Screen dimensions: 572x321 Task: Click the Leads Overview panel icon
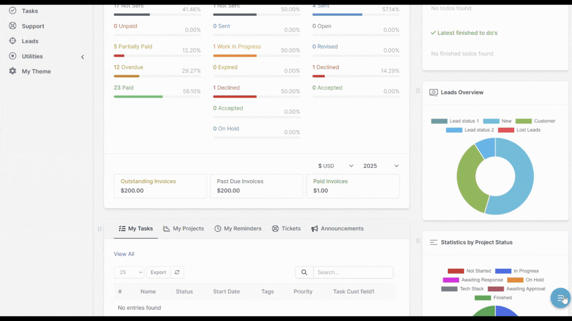pos(433,92)
